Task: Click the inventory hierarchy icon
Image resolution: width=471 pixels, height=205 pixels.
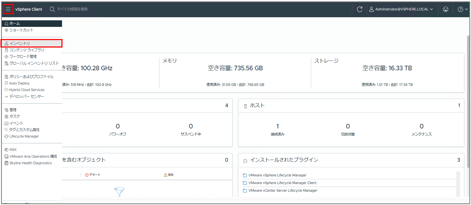Action: point(6,44)
